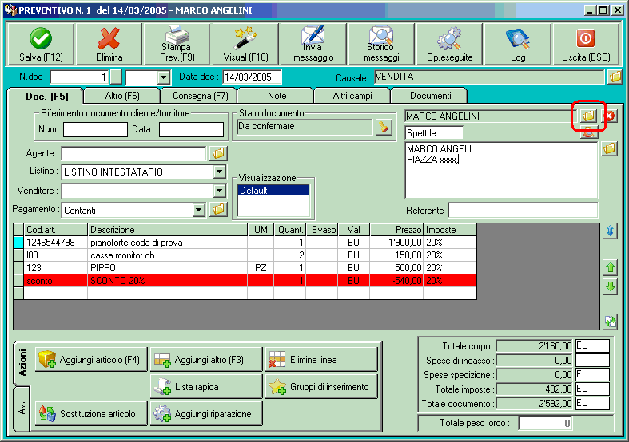Open customer lookup folder next to MARCO ANGELINI
Image resolution: width=629 pixels, height=442 pixels.
click(x=588, y=116)
